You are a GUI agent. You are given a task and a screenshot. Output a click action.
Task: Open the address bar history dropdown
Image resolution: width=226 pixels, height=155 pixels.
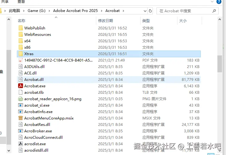pyautogui.click(x=145, y=11)
